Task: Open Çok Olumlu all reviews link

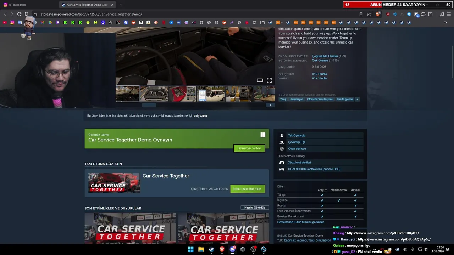Action: (320, 60)
